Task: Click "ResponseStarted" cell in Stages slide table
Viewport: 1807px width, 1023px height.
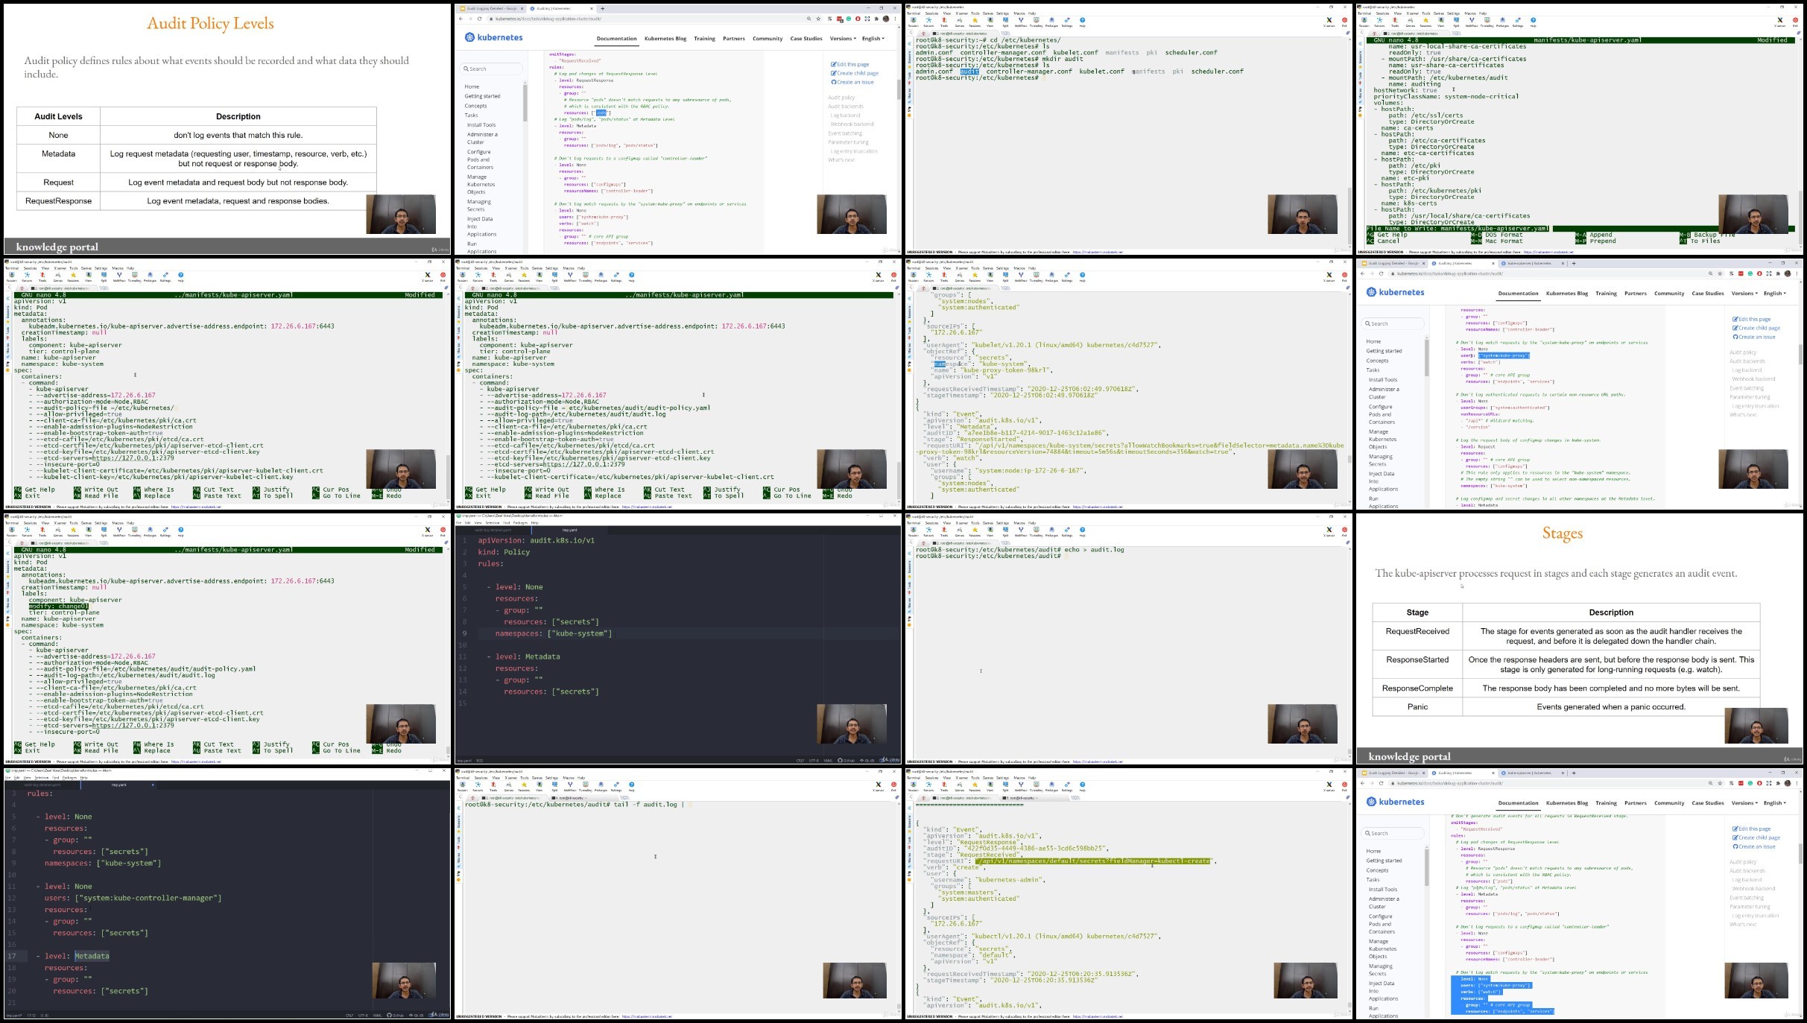Action: [x=1417, y=660]
